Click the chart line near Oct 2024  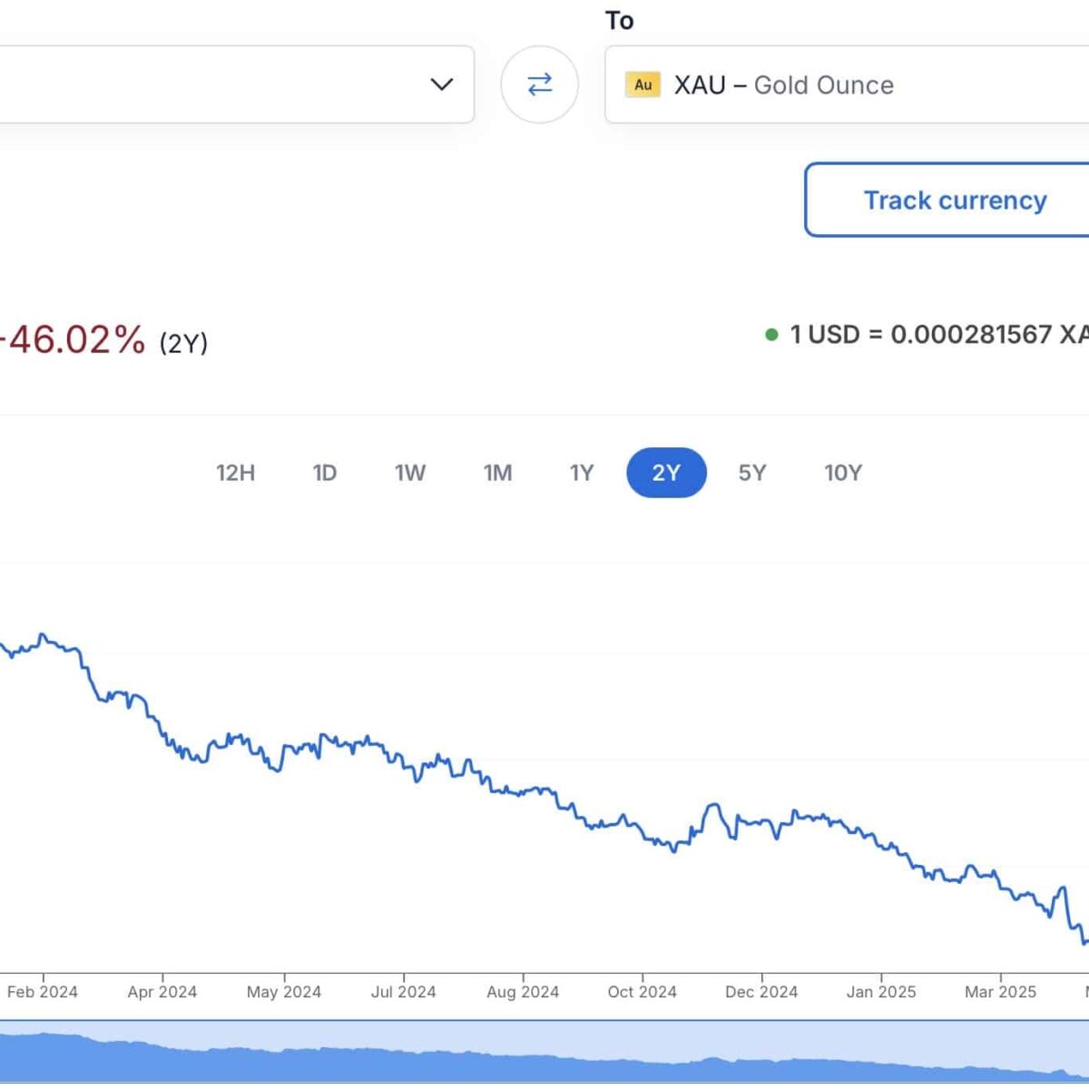pyautogui.click(x=643, y=830)
